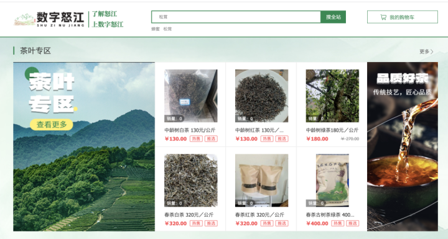Click the title 中龄树红茶 130元
Viewport: 448px width, 239px height.
click(x=259, y=130)
